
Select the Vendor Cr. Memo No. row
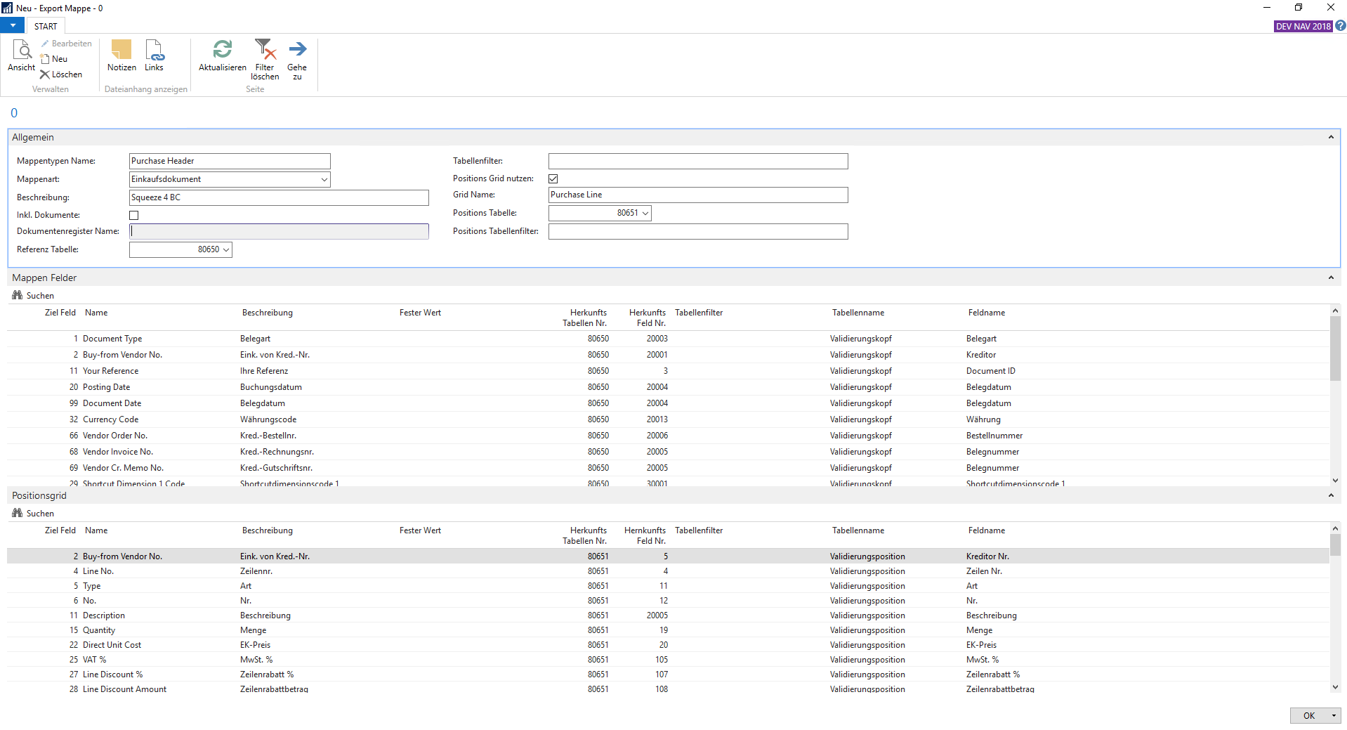[x=668, y=468]
